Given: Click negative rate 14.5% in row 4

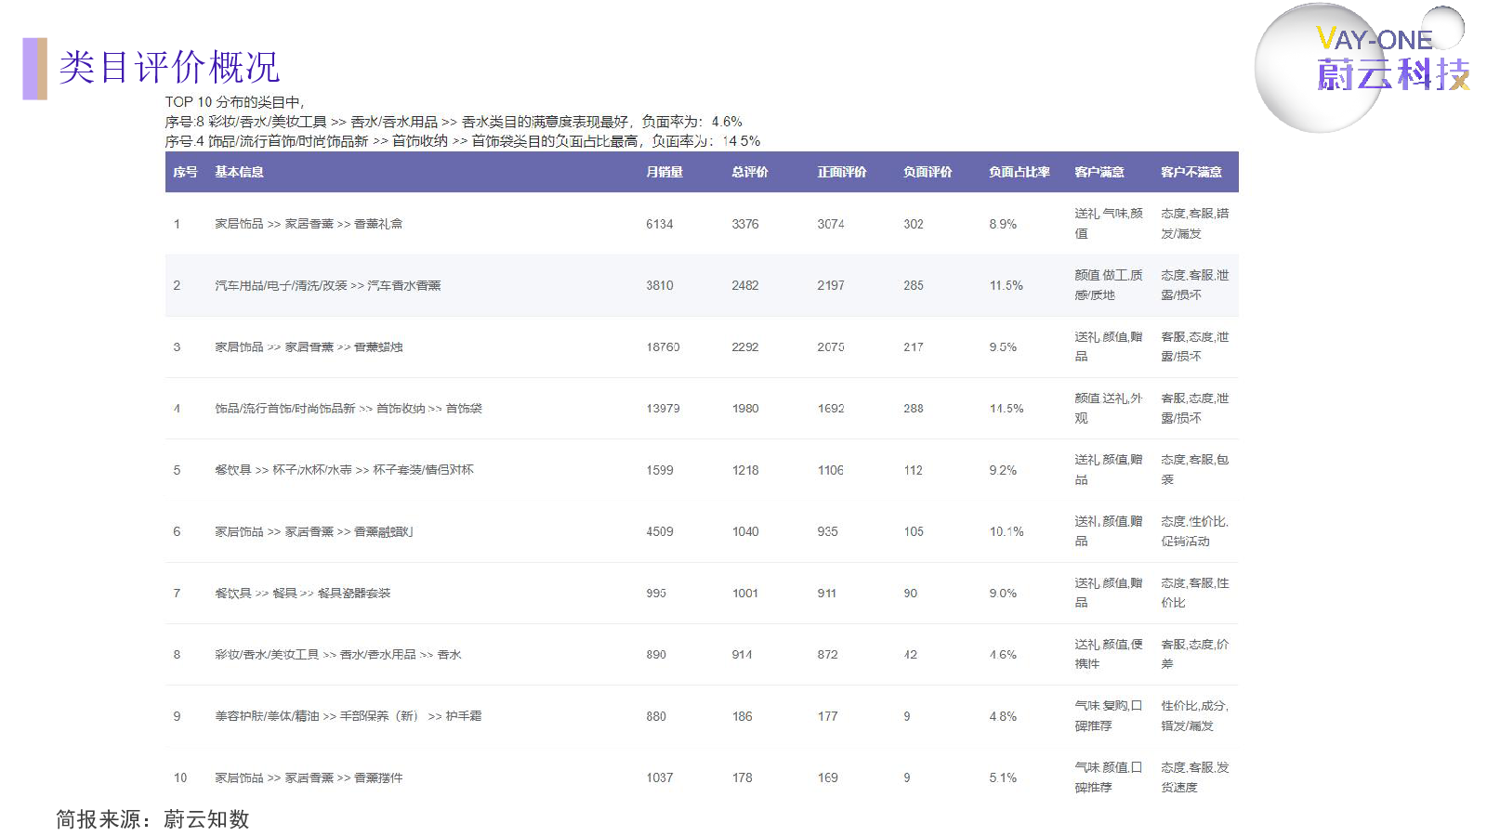Looking at the screenshot, I should [1007, 409].
